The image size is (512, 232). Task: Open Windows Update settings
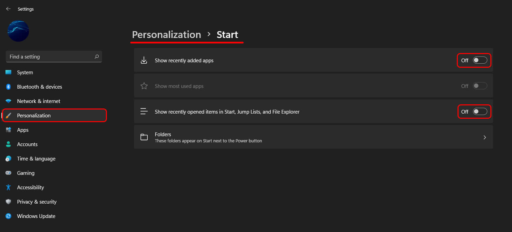coord(36,216)
